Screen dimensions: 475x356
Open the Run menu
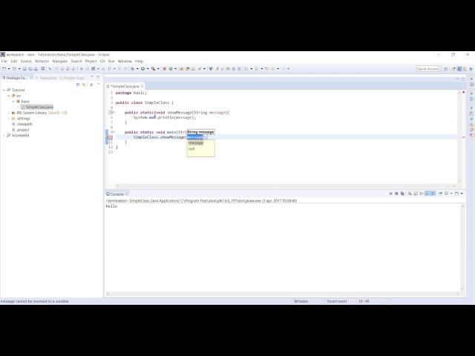(111, 61)
